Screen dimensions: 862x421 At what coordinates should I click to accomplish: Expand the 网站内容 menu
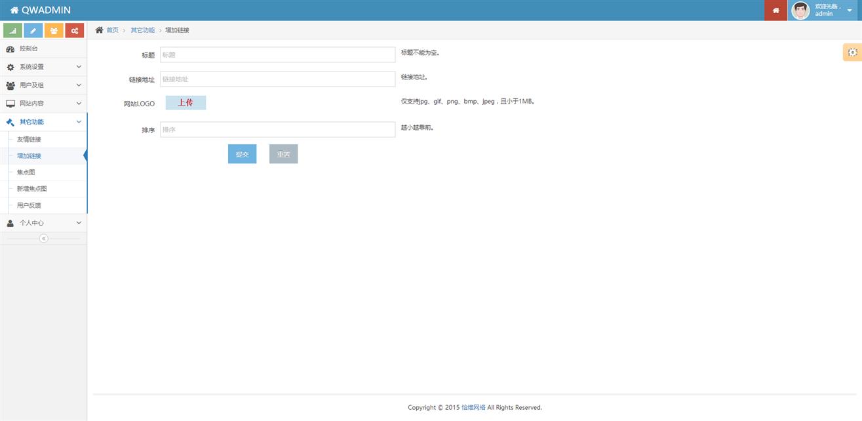pos(43,104)
